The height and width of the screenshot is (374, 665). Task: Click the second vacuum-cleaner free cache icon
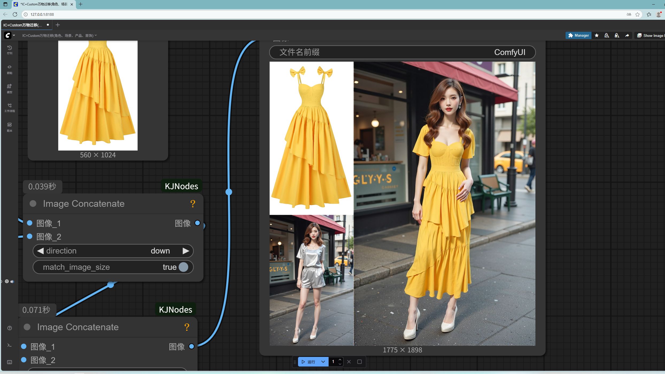click(617, 35)
